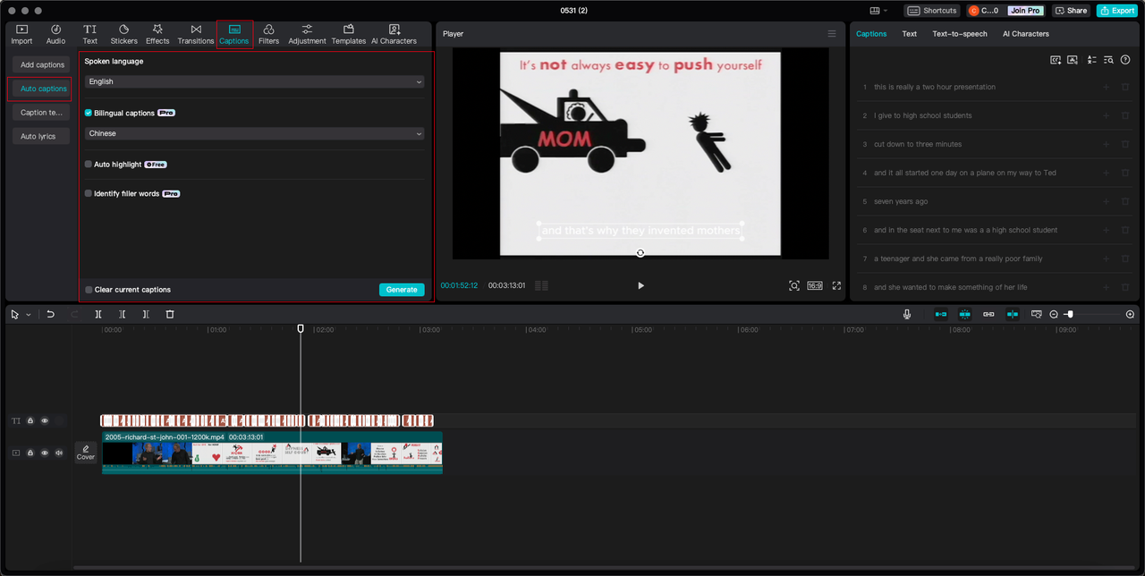The height and width of the screenshot is (576, 1145).
Task: Click the Share button
Action: tap(1071, 11)
